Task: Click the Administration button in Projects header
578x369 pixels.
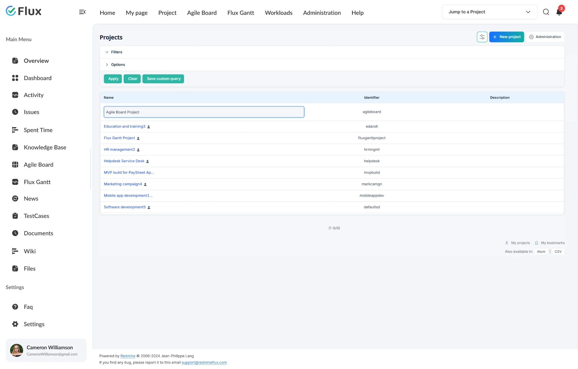Action: point(545,37)
